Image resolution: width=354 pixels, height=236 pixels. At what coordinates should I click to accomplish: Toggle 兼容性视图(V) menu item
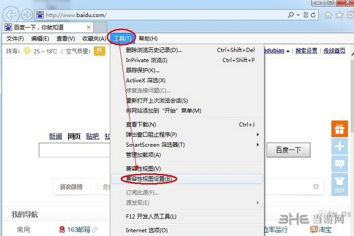coord(187,169)
